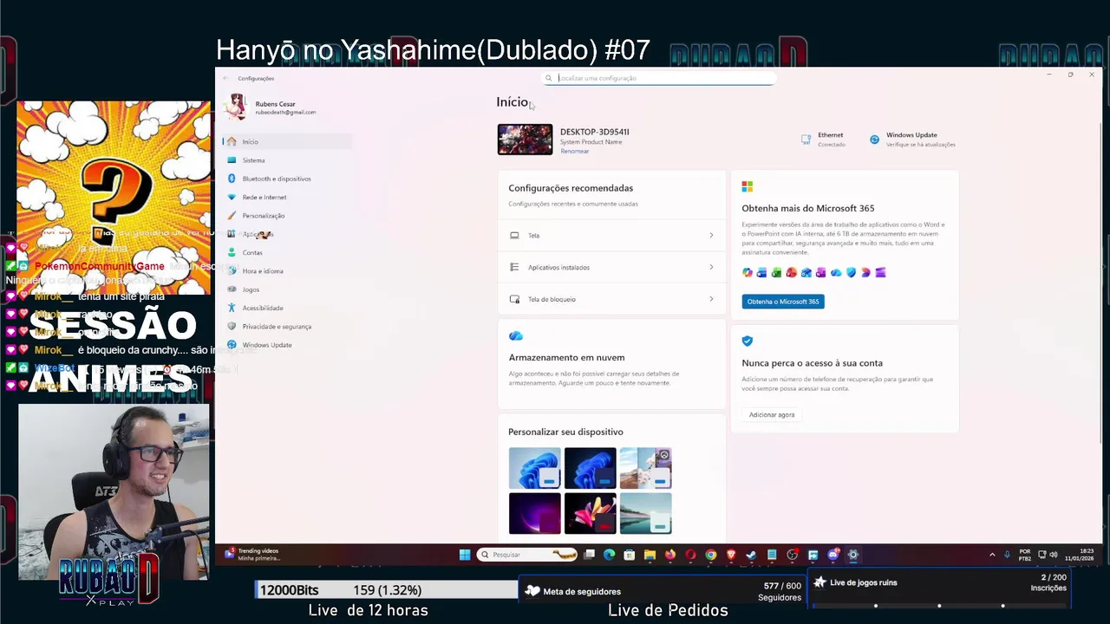Open the Ethernet Conectado status
The image size is (1110, 624).
(823, 140)
